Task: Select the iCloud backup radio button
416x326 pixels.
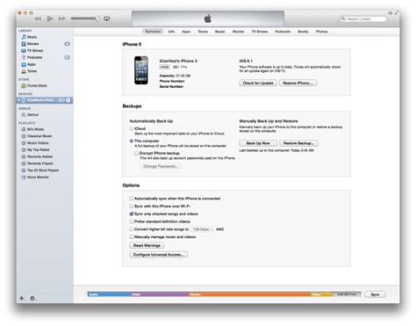Action: (x=132, y=128)
